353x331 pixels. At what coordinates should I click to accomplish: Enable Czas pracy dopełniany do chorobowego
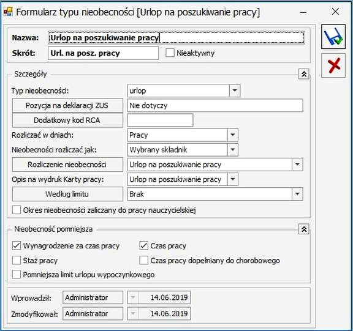tap(143, 261)
